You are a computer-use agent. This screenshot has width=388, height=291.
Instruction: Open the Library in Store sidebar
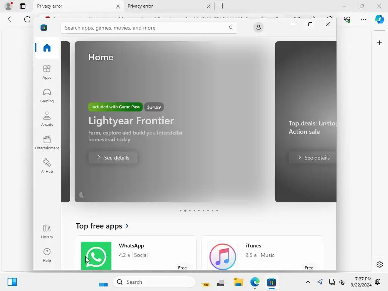click(x=47, y=232)
